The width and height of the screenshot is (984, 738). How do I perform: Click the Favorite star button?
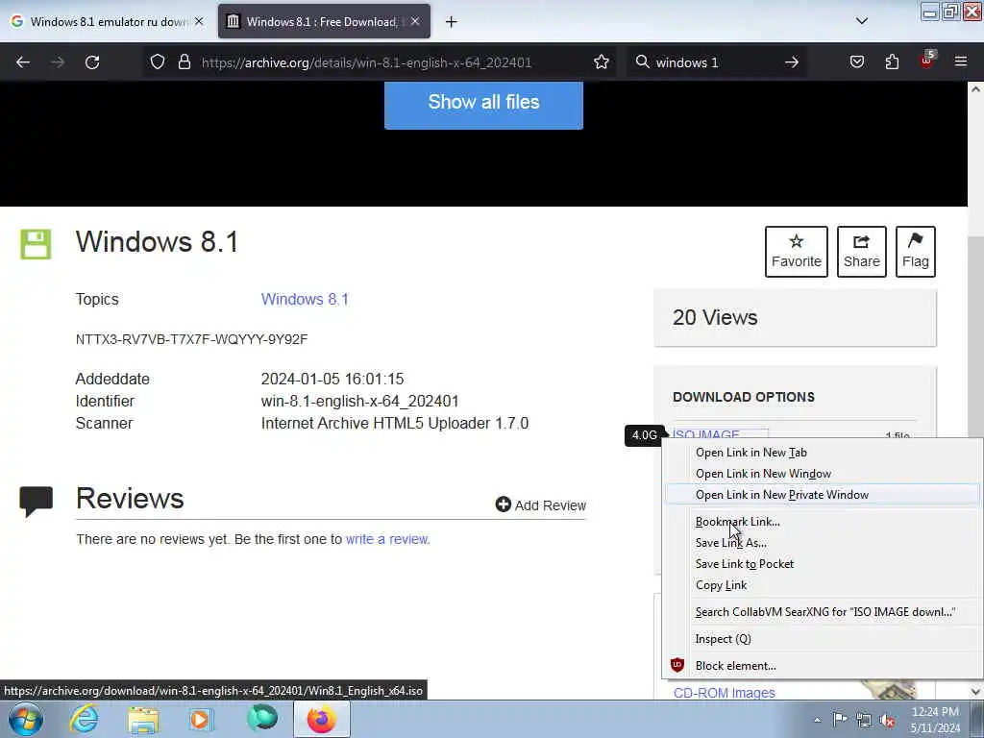point(797,252)
